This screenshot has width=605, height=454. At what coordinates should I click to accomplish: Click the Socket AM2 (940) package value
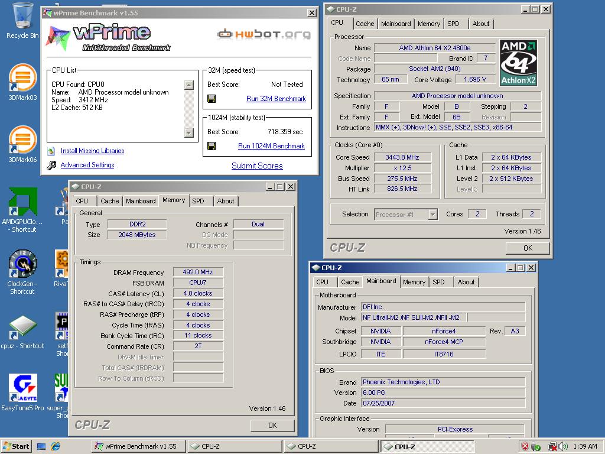tap(434, 69)
